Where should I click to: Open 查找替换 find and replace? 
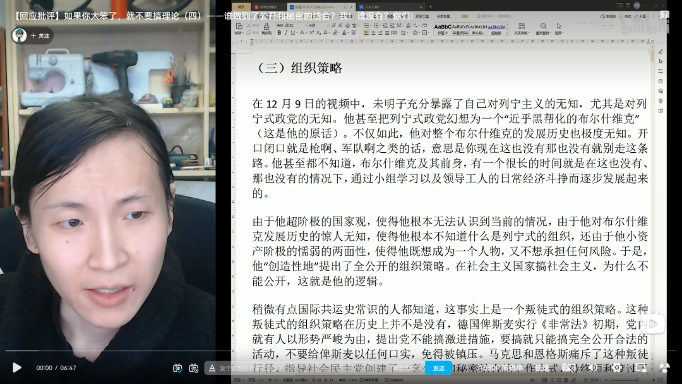click(x=544, y=28)
